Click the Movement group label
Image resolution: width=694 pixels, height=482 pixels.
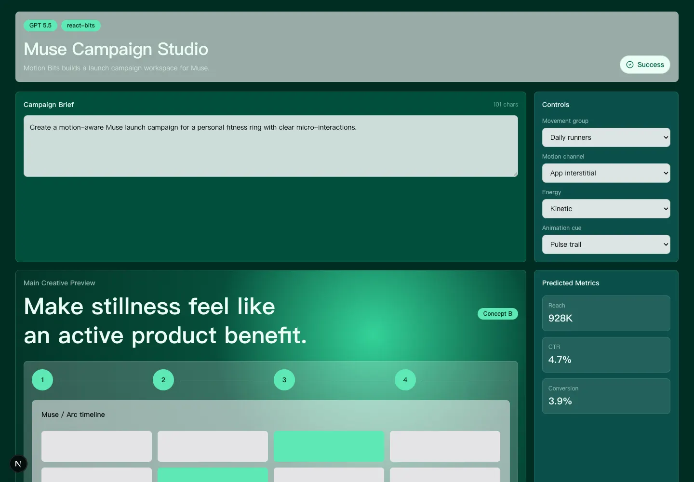(565, 121)
